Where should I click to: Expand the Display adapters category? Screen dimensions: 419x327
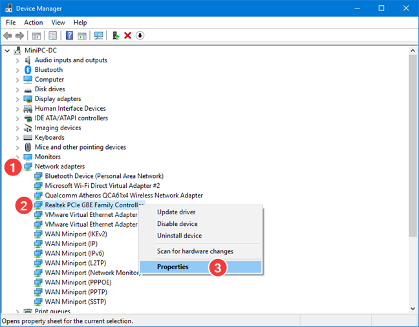(17, 99)
